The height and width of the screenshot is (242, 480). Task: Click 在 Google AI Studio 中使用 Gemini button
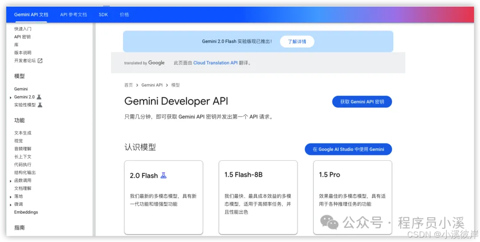coord(348,149)
